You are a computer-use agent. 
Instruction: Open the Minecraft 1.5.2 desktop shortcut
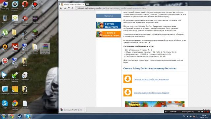pos(35,34)
